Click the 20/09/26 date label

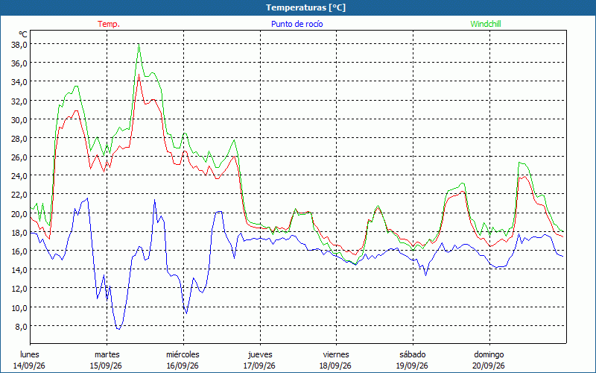pos(489,366)
